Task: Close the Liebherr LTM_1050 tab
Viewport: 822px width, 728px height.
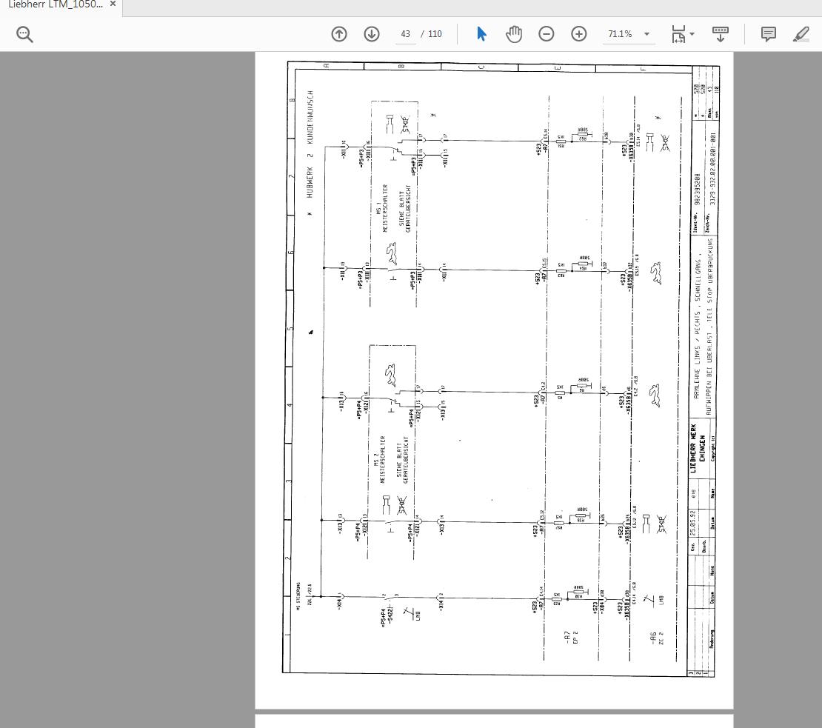Action: pyautogui.click(x=112, y=4)
